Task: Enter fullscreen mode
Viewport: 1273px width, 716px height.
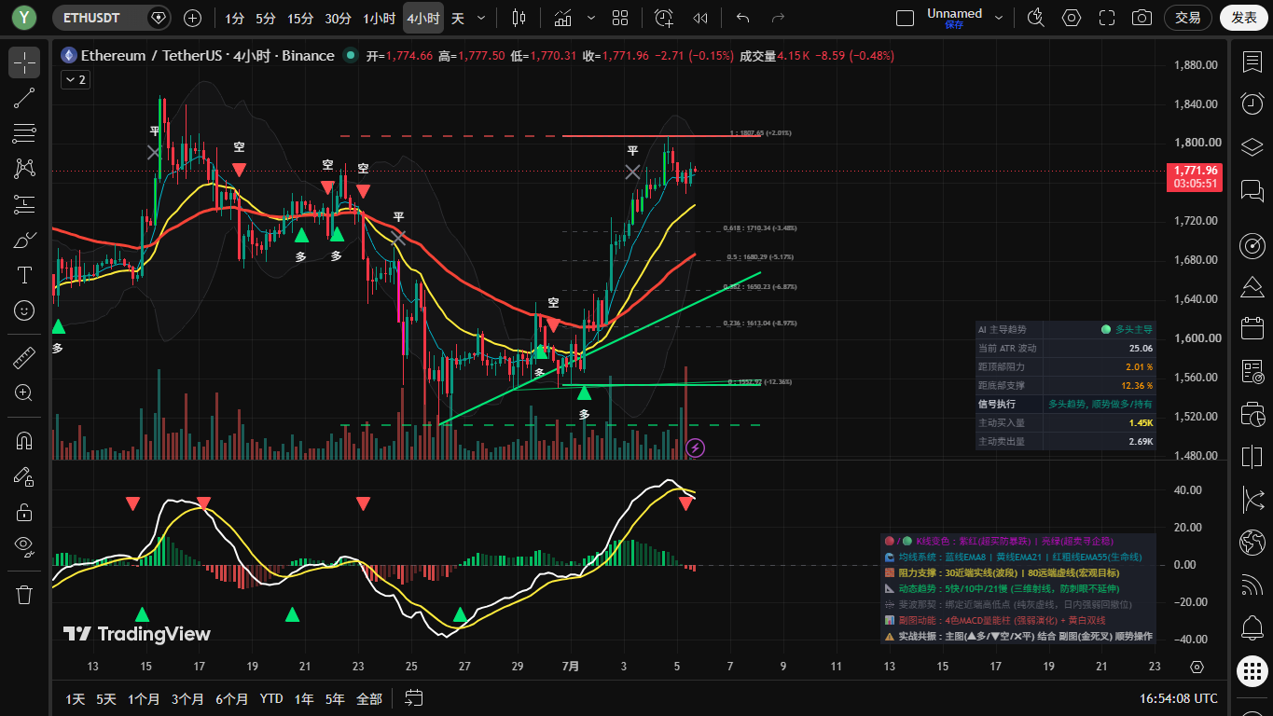Action: click(x=1107, y=18)
